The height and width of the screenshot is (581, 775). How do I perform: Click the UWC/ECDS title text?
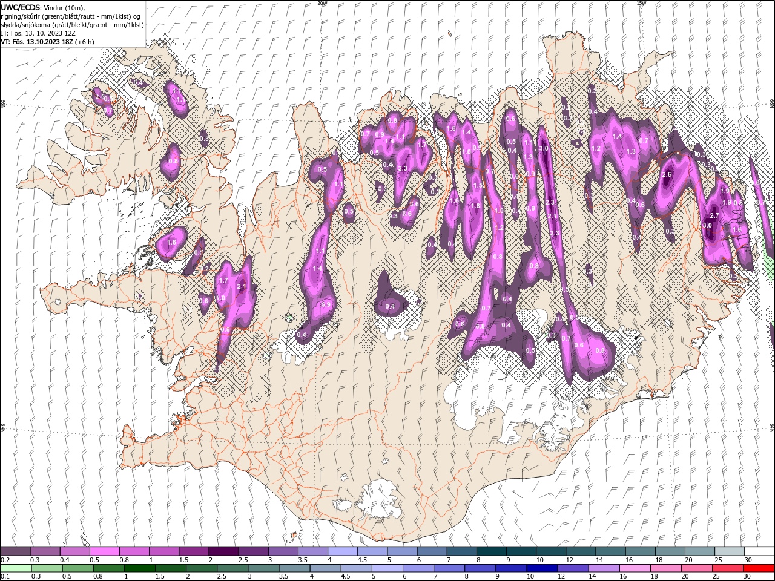tap(21, 7)
